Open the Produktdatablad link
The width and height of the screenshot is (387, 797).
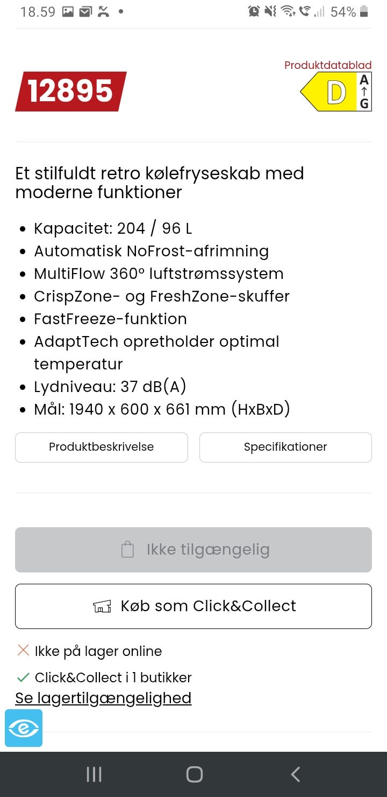click(x=328, y=66)
